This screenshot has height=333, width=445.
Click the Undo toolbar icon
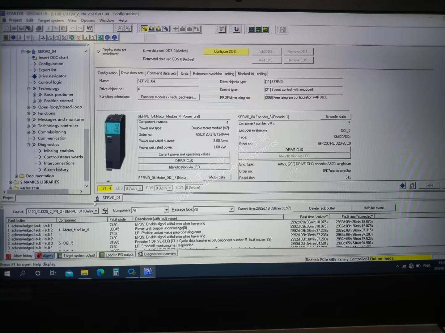coord(73,28)
